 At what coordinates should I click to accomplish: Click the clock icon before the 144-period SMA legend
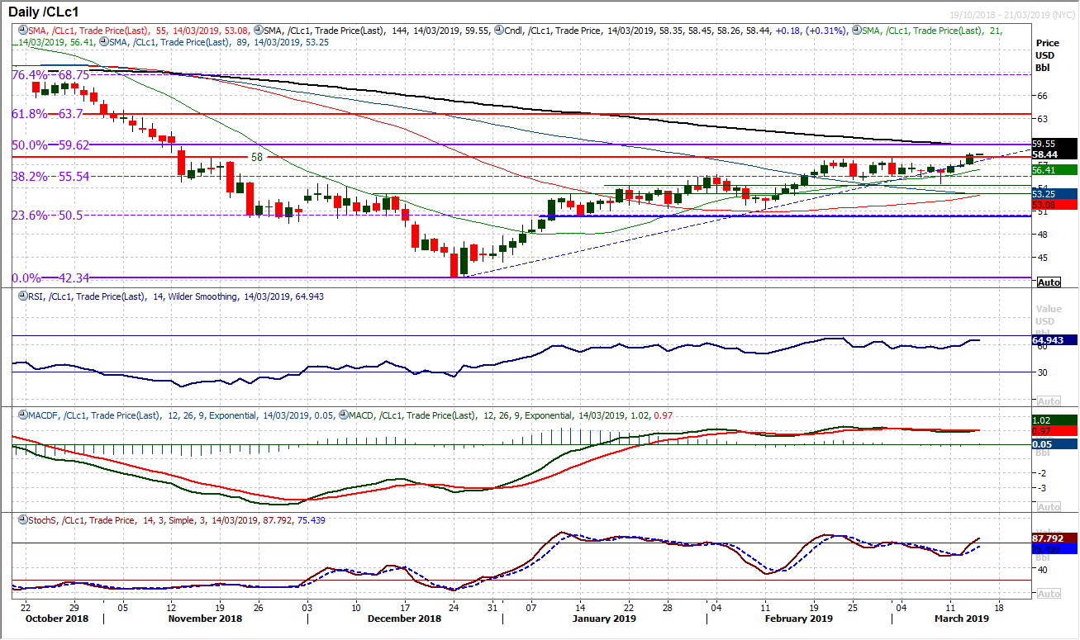[259, 29]
